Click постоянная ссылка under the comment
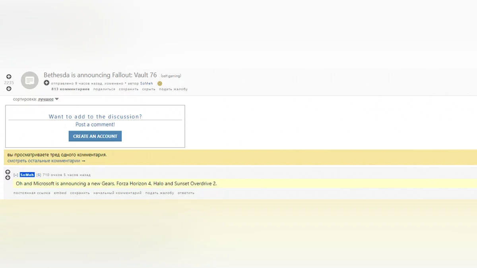Image resolution: width=477 pixels, height=268 pixels. pyautogui.click(x=32, y=193)
